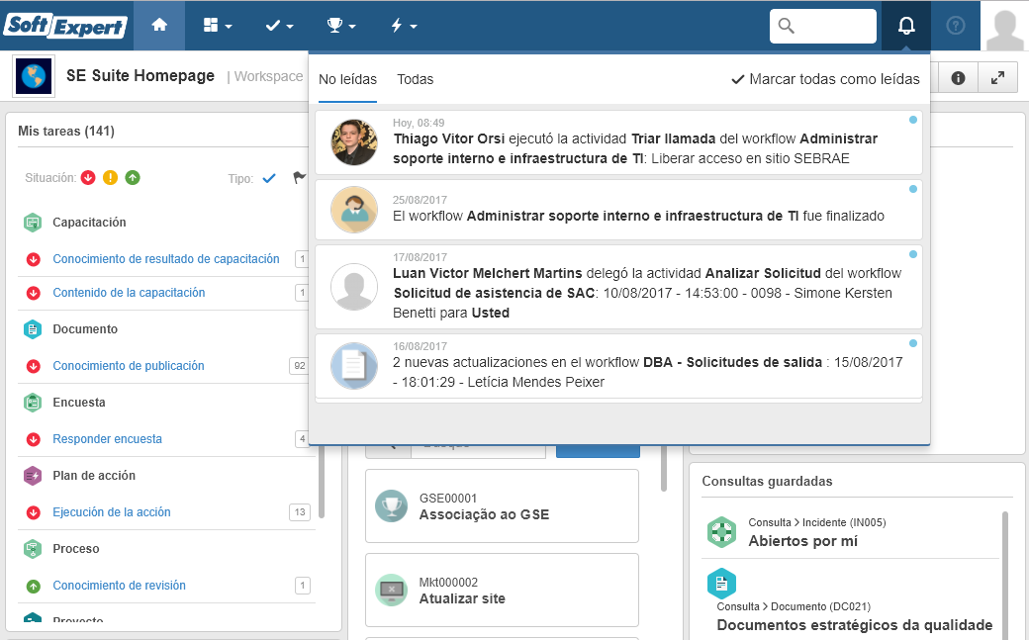
Task: Mark Thiago notification's unread dot
Action: pyautogui.click(x=913, y=120)
